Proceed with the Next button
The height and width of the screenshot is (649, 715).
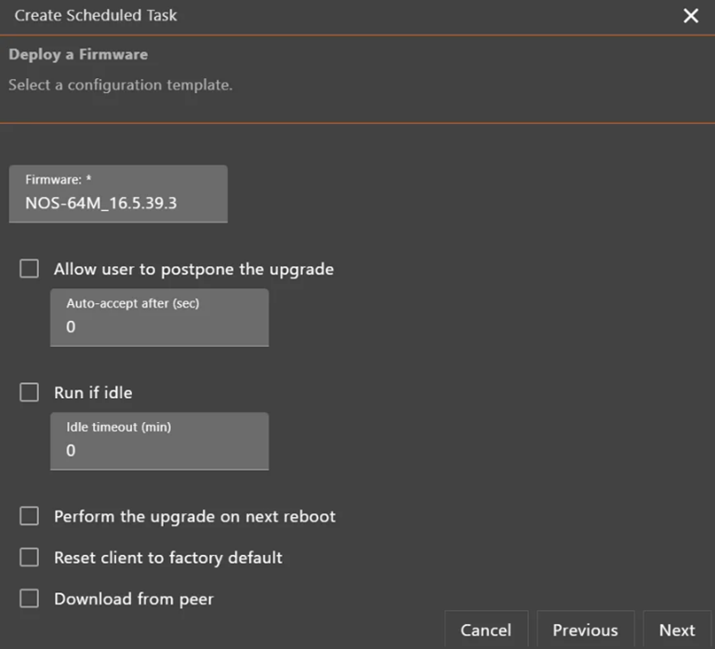point(677,630)
